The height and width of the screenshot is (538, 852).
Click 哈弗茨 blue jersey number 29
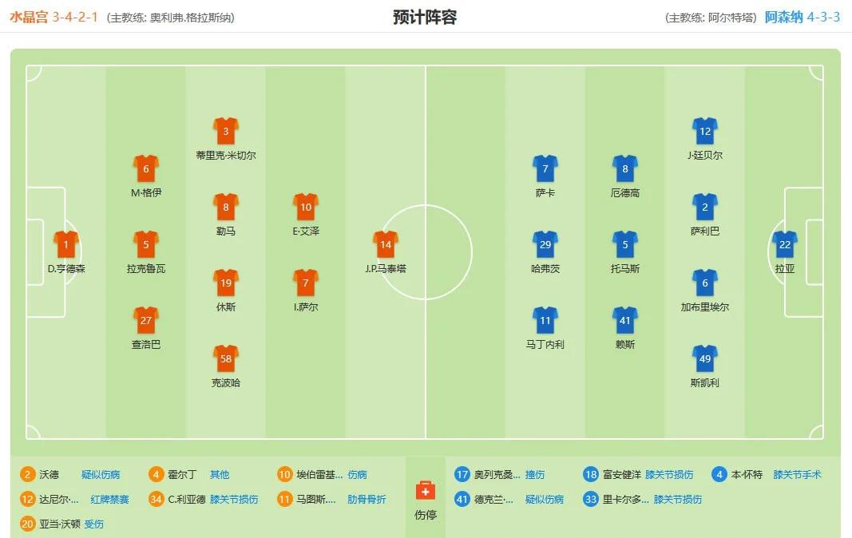545,244
